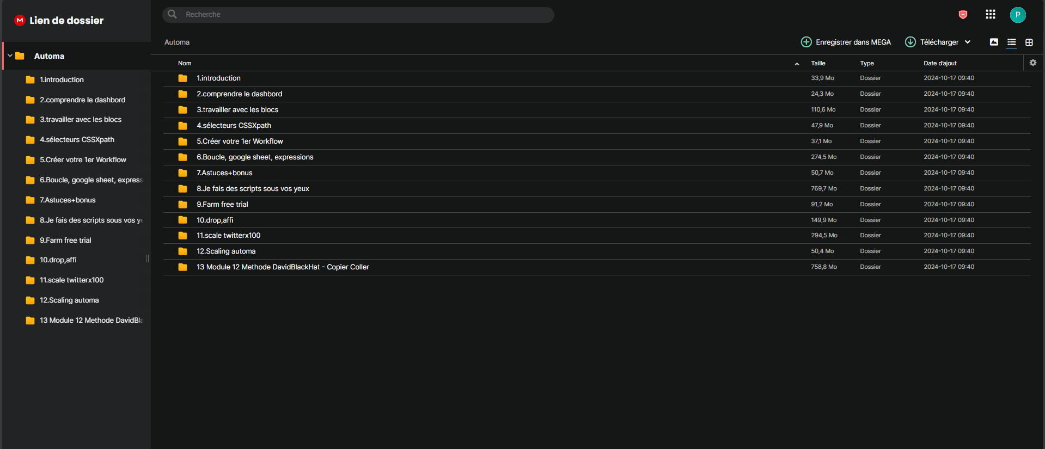Click sidebar folder icon beside 10.drop,affi
Viewport: 1045px width, 449px height.
click(30, 260)
